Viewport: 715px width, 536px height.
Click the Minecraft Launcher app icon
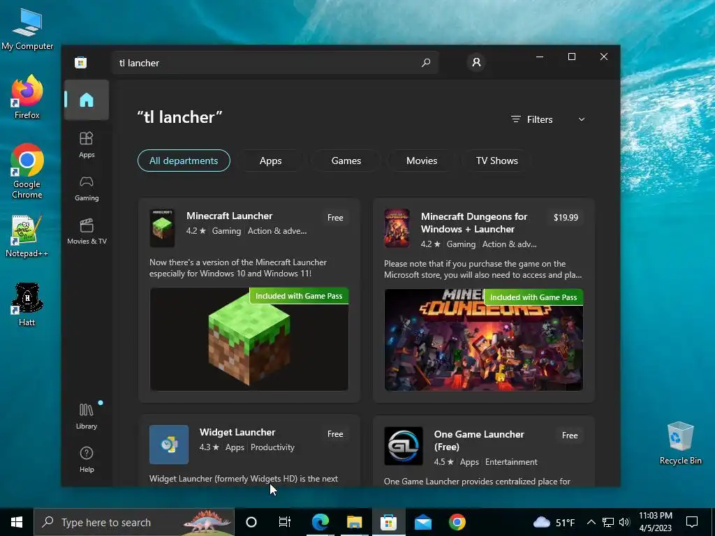(x=162, y=228)
